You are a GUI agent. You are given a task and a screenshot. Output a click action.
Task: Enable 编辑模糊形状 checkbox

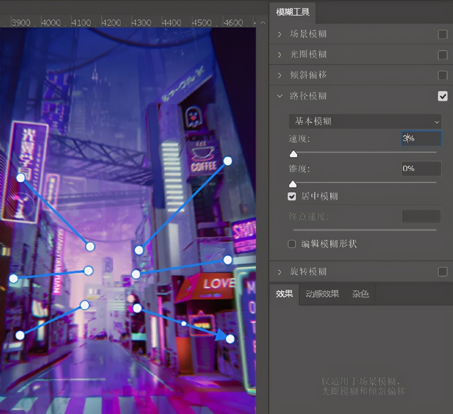point(292,244)
